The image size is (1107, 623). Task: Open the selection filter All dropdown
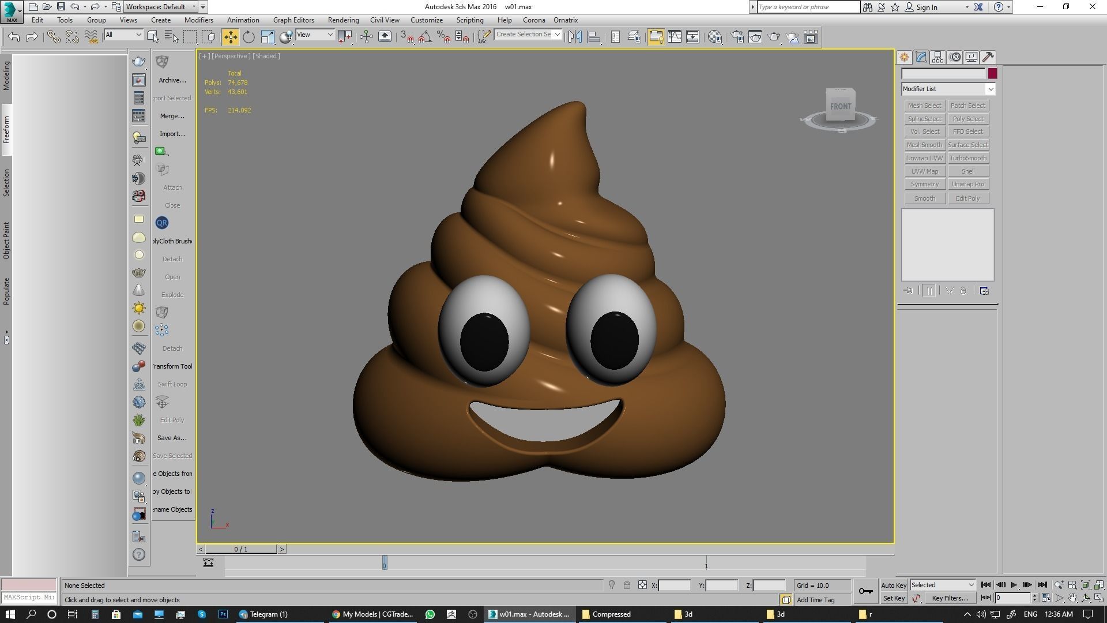tap(123, 35)
